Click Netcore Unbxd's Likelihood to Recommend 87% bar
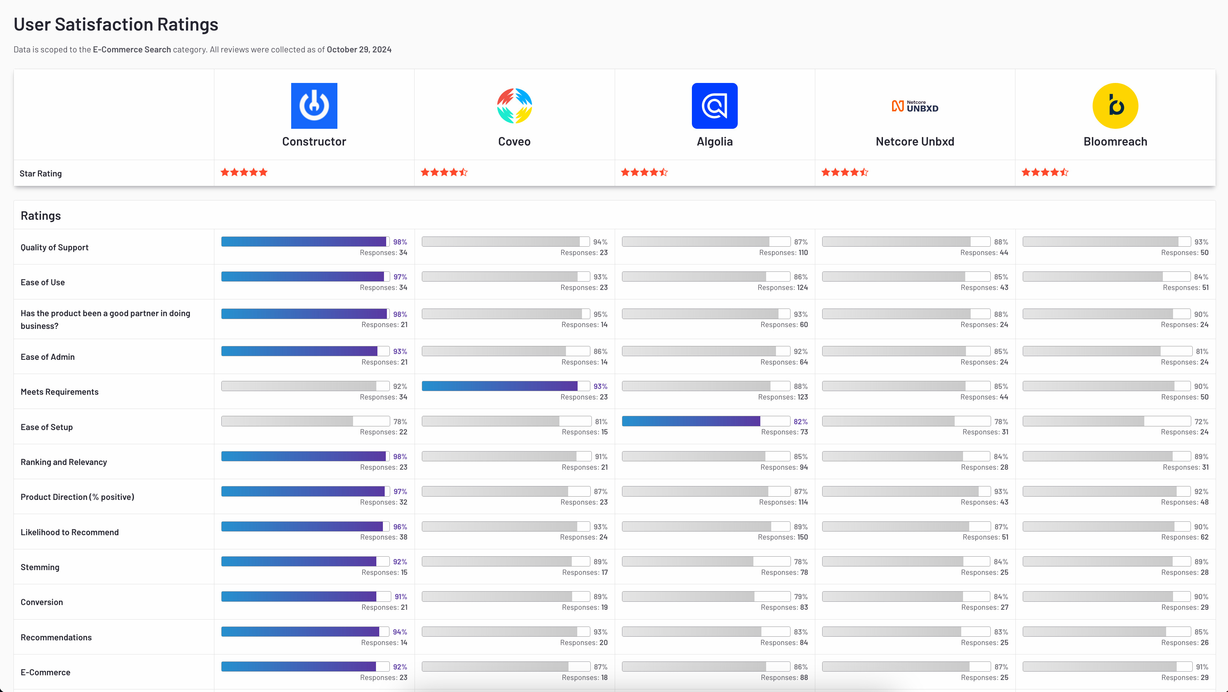Image resolution: width=1228 pixels, height=692 pixels. click(906, 526)
